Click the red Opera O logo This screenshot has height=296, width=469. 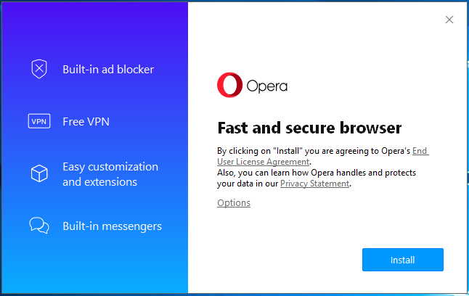(x=229, y=85)
